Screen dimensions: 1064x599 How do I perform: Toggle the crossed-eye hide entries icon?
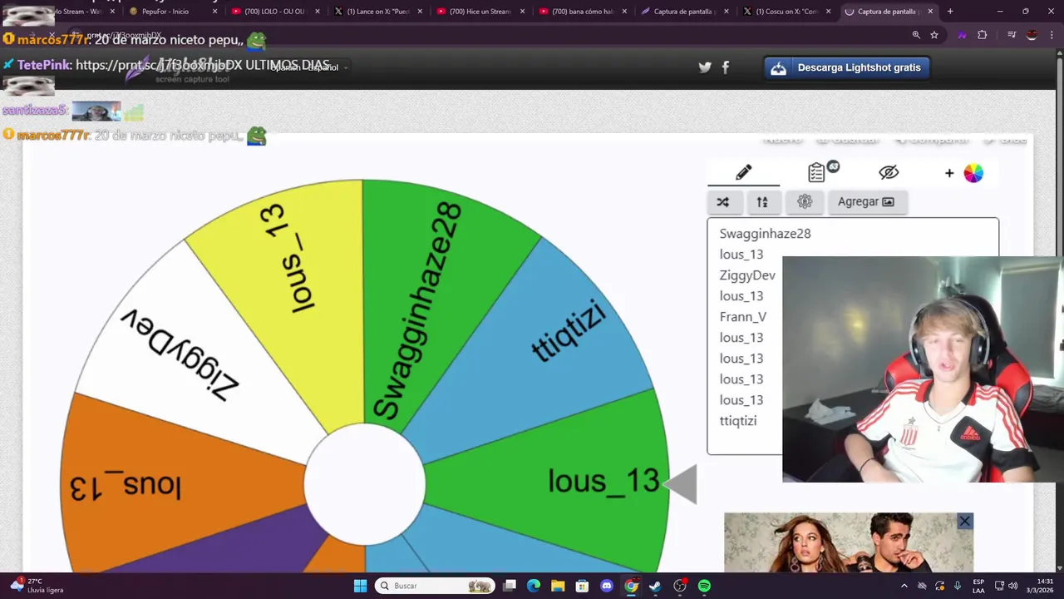[x=889, y=172]
